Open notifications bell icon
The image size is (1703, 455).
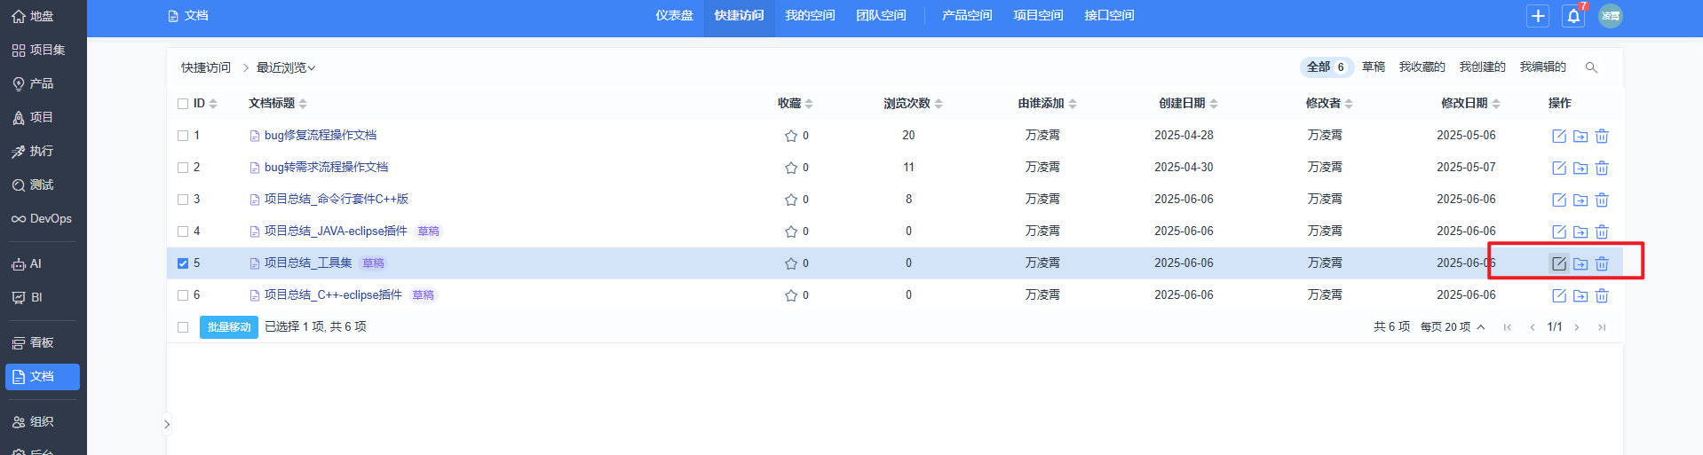point(1573,16)
